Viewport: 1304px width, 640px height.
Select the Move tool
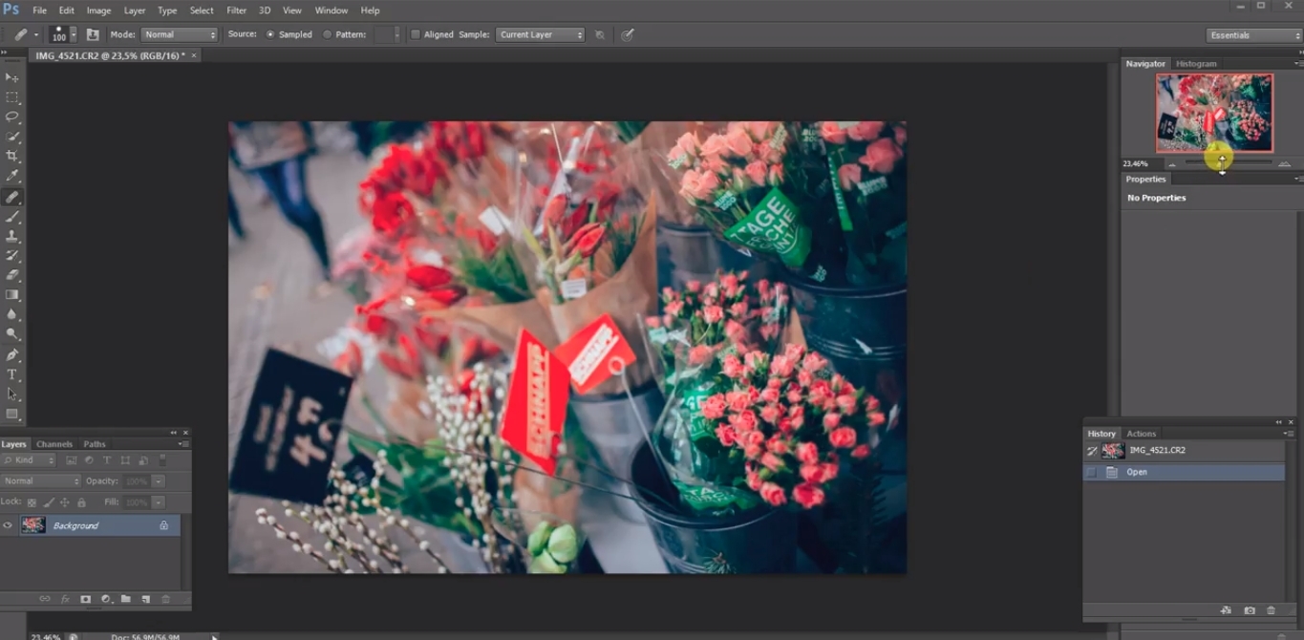pyautogui.click(x=12, y=77)
